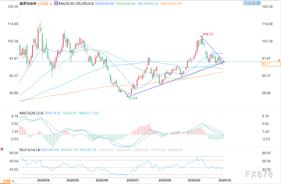Open MA(20,50,100,200,0,0) parameter settings
Viewport: 281px width, 184px height.
click(76, 3)
